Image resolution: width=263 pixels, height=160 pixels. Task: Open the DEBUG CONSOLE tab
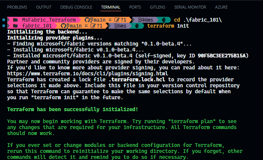click(76, 7)
